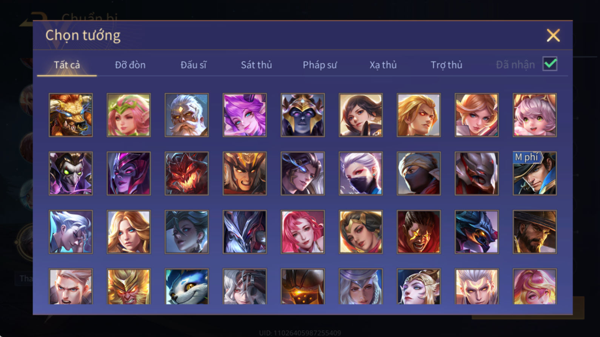Screen dimensions: 600x337
Task: Switch to the Đỡ đòn tab
Action: tap(130, 65)
